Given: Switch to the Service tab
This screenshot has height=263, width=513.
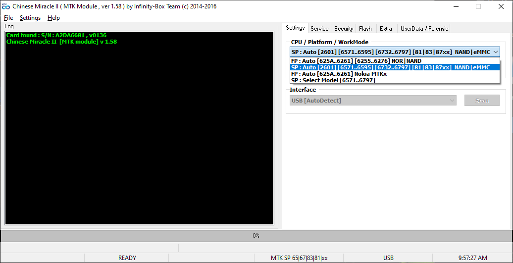Looking at the screenshot, I should [319, 28].
